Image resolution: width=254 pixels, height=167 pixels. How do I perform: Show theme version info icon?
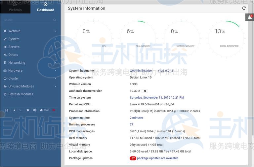(x=145, y=91)
